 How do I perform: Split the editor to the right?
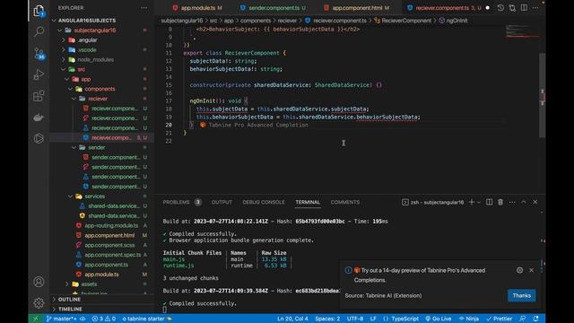tap(524, 8)
